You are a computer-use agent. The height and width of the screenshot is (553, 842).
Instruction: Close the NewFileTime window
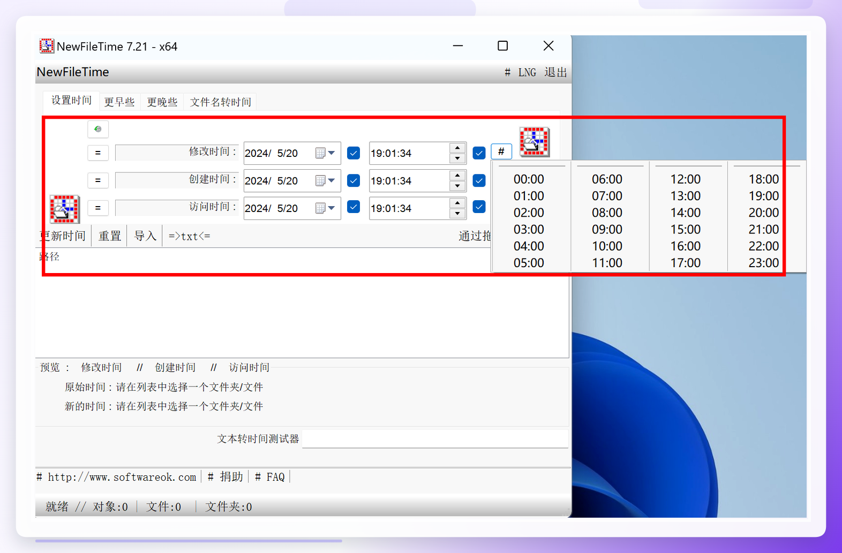(548, 46)
